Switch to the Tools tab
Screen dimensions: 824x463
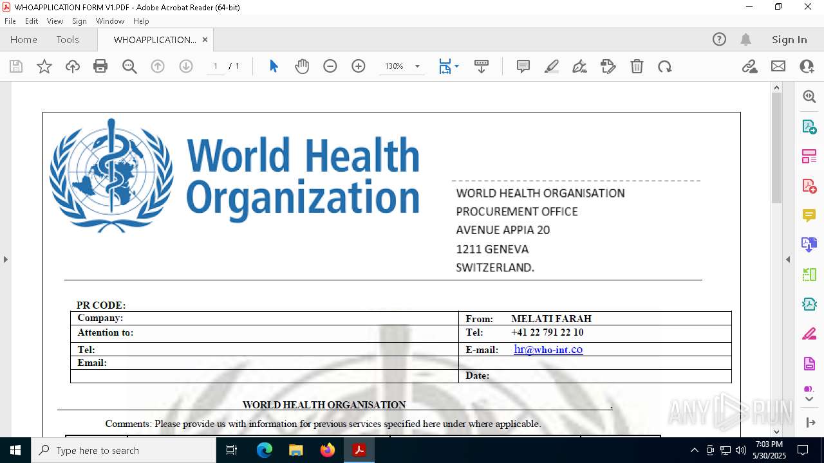coord(68,39)
